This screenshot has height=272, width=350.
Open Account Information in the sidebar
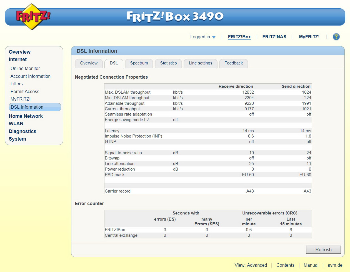(31, 76)
